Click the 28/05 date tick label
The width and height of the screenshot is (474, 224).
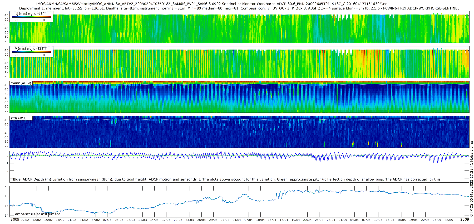449,220
